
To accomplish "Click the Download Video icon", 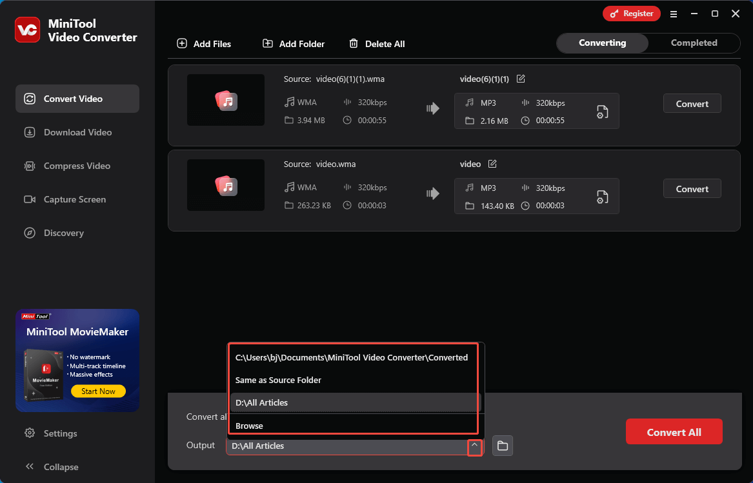I will (30, 132).
